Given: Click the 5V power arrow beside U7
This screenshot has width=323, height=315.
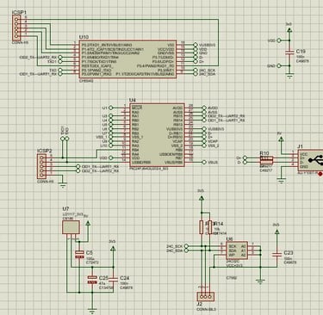Looking at the screenshot, I should coord(88,223).
